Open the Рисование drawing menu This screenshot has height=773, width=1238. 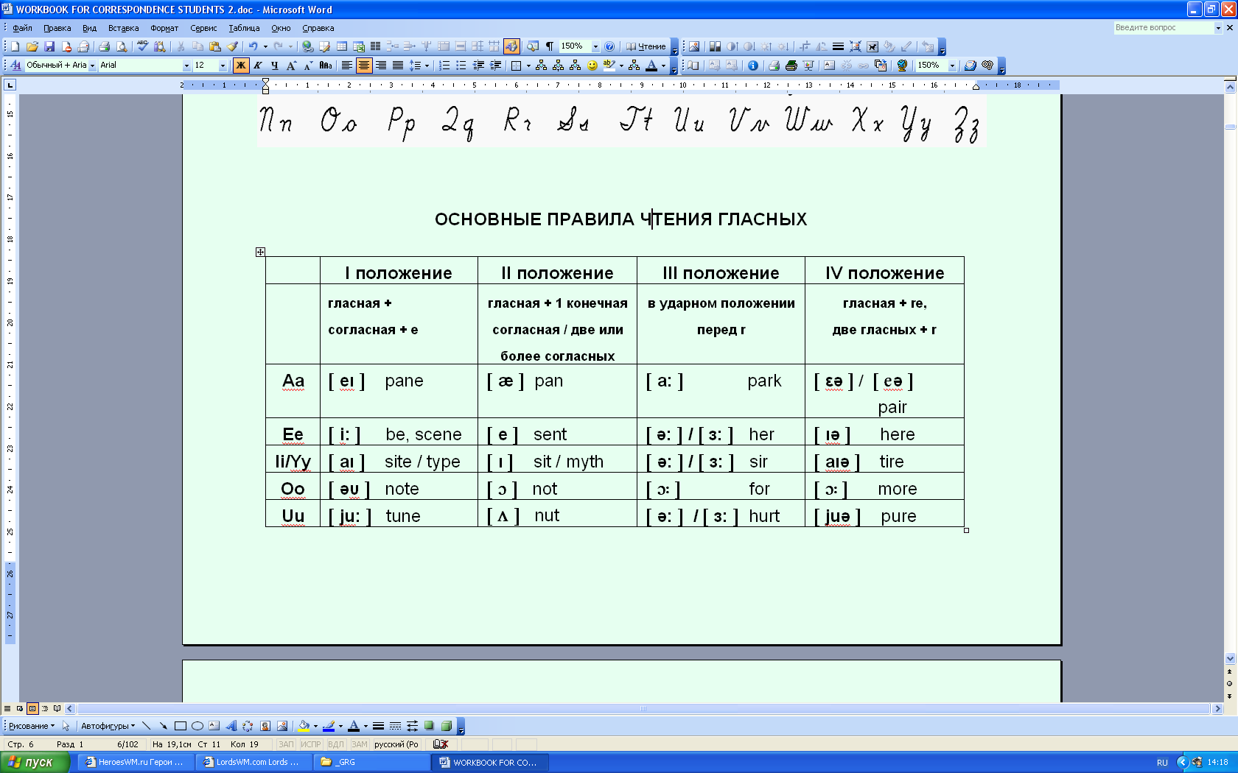pyautogui.click(x=31, y=726)
